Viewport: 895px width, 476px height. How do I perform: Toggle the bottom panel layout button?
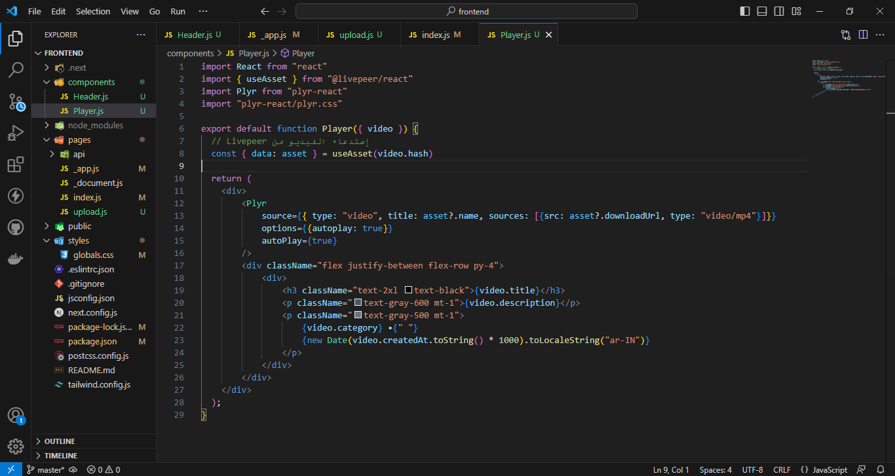pyautogui.click(x=762, y=11)
